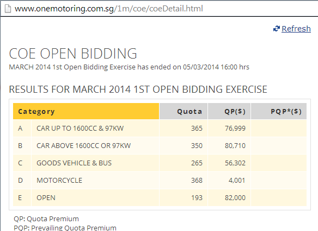Click CAR UP TO 1600CC & 97KW row
Screen dimensions: 318x231
click(x=160, y=128)
